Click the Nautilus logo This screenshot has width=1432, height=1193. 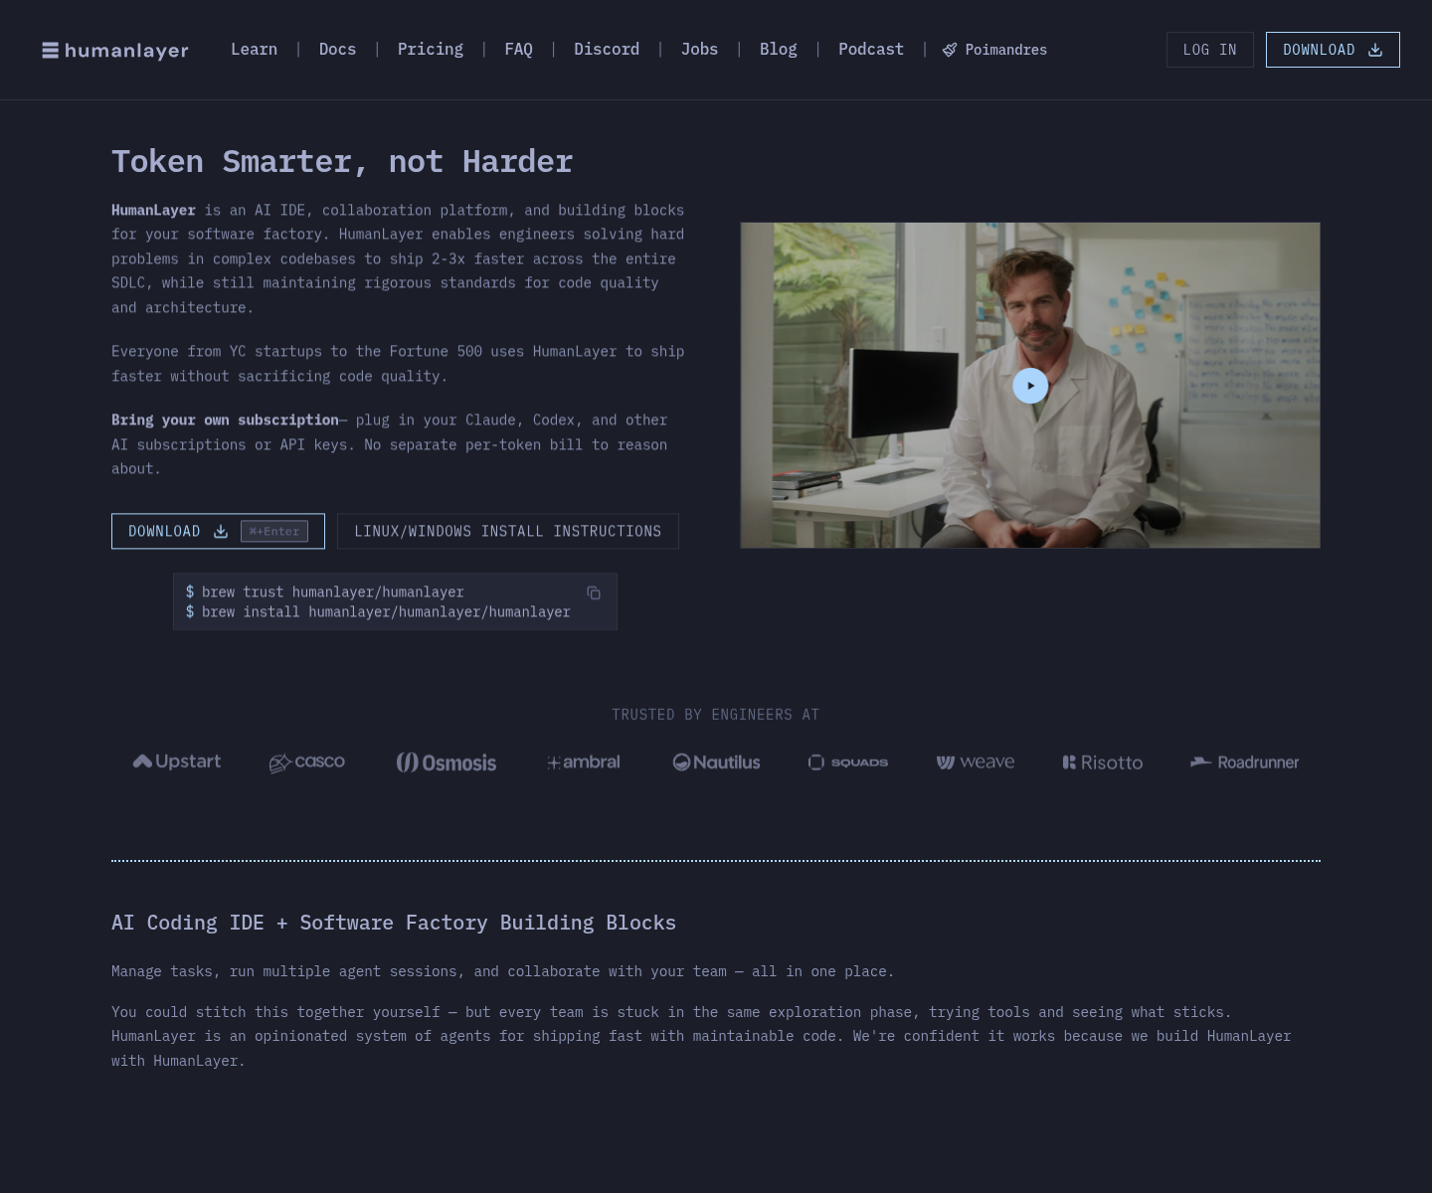716,763
